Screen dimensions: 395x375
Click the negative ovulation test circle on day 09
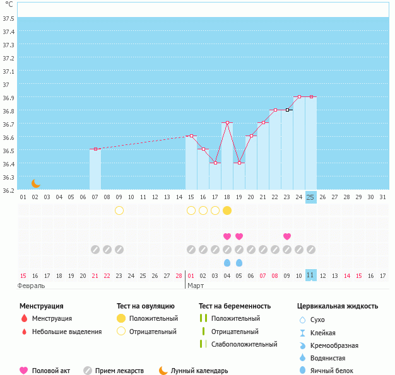119,210
